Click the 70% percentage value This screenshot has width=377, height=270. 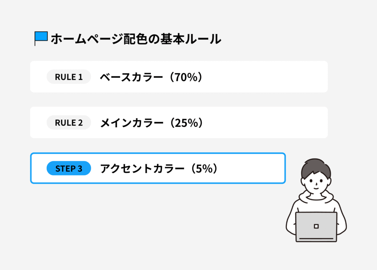(x=187, y=77)
